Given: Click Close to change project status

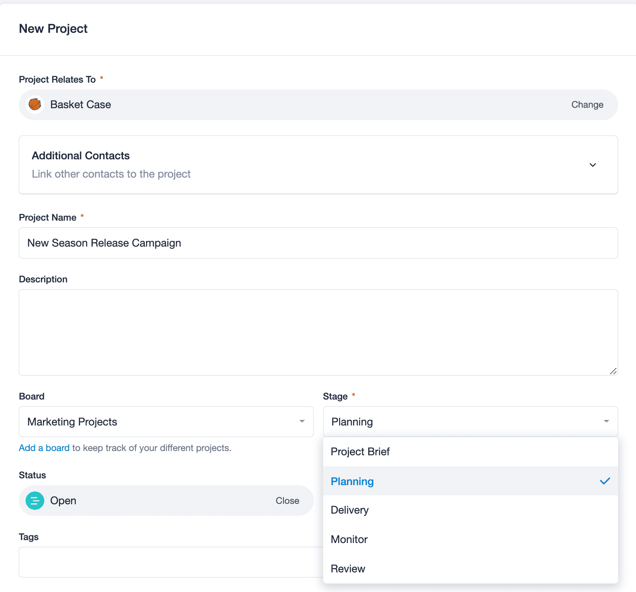Looking at the screenshot, I should pos(287,501).
